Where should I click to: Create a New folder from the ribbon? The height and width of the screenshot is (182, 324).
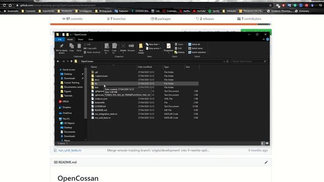141,49
